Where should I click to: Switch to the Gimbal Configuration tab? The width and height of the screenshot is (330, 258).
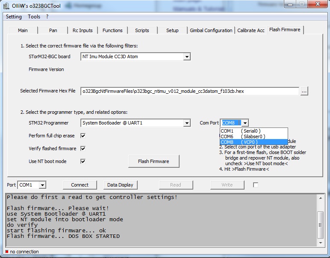211,30
